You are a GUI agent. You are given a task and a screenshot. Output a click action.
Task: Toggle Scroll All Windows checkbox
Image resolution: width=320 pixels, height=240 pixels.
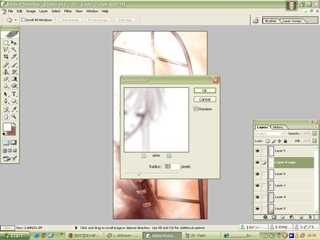[x=23, y=20]
